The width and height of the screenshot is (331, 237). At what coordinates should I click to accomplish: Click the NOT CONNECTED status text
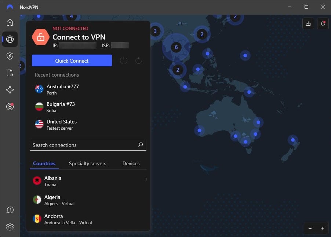[70, 29]
